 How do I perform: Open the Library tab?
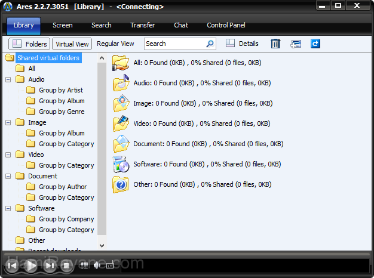(24, 26)
